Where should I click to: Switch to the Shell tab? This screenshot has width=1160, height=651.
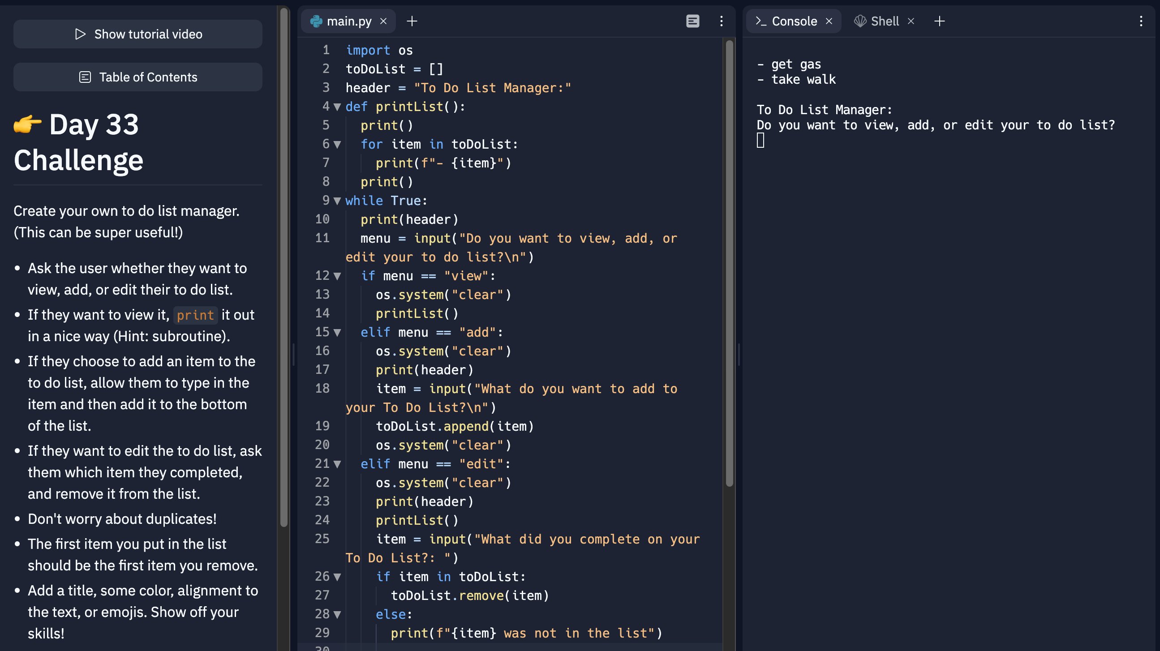coord(885,21)
